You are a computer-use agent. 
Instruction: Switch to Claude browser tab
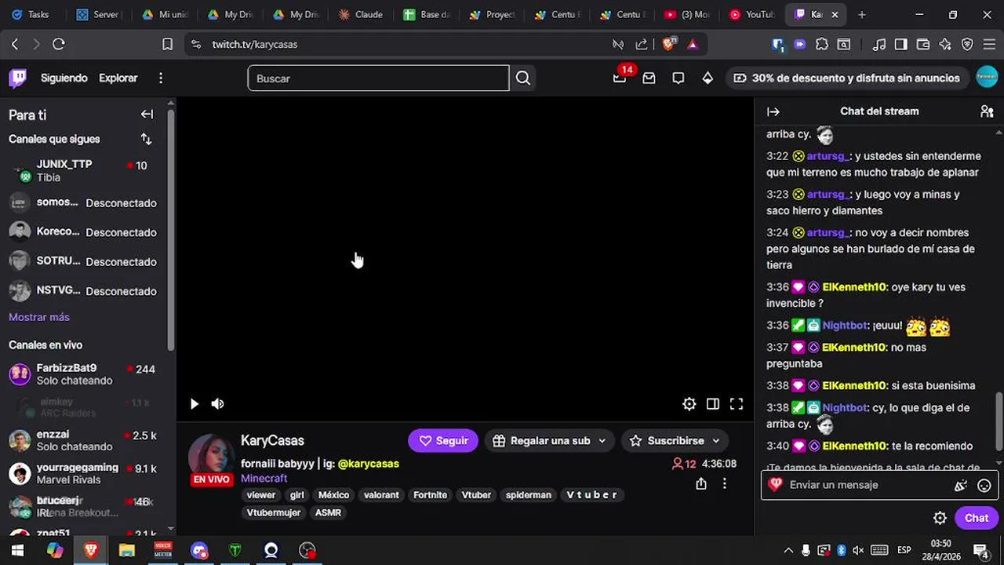coord(361,14)
